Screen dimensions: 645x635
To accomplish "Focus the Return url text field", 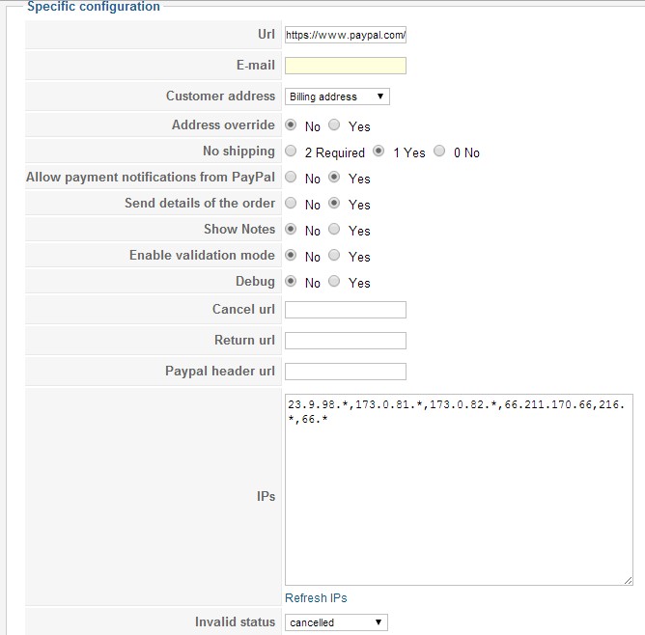I will point(346,341).
